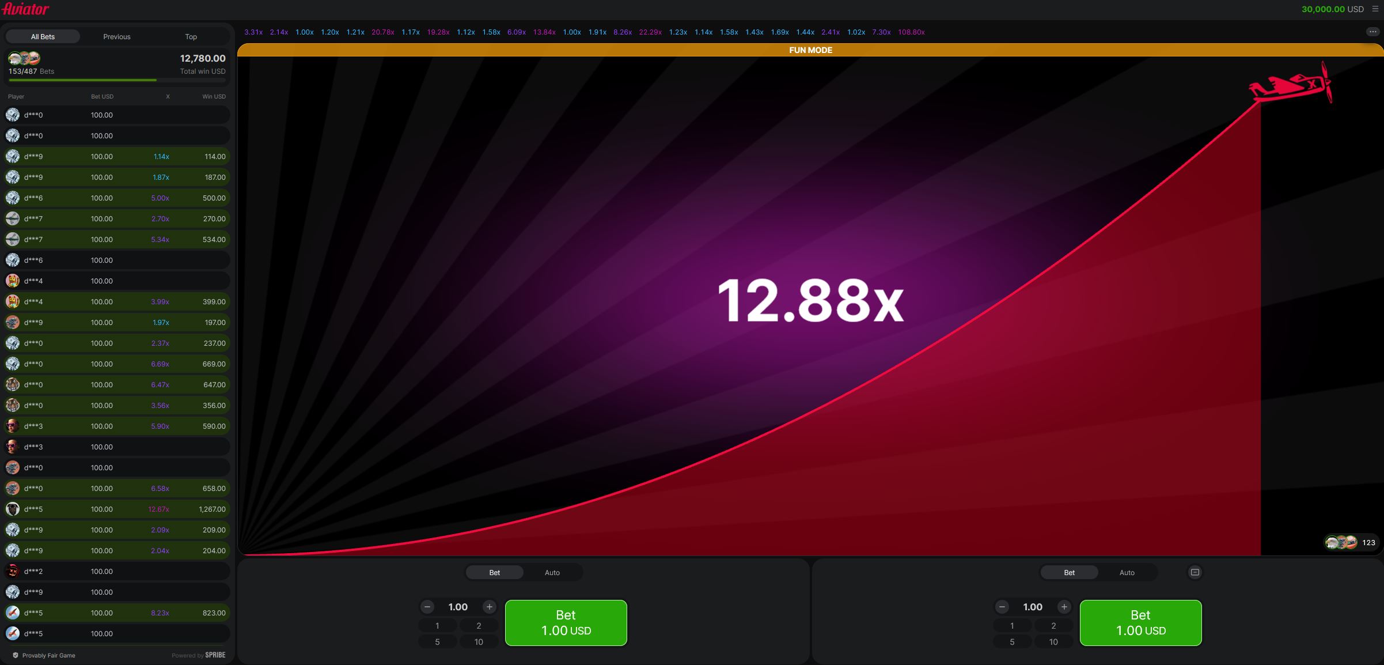Click avatar of d***5 with 12.67x
Screen dimensions: 1384x665
tap(13, 509)
